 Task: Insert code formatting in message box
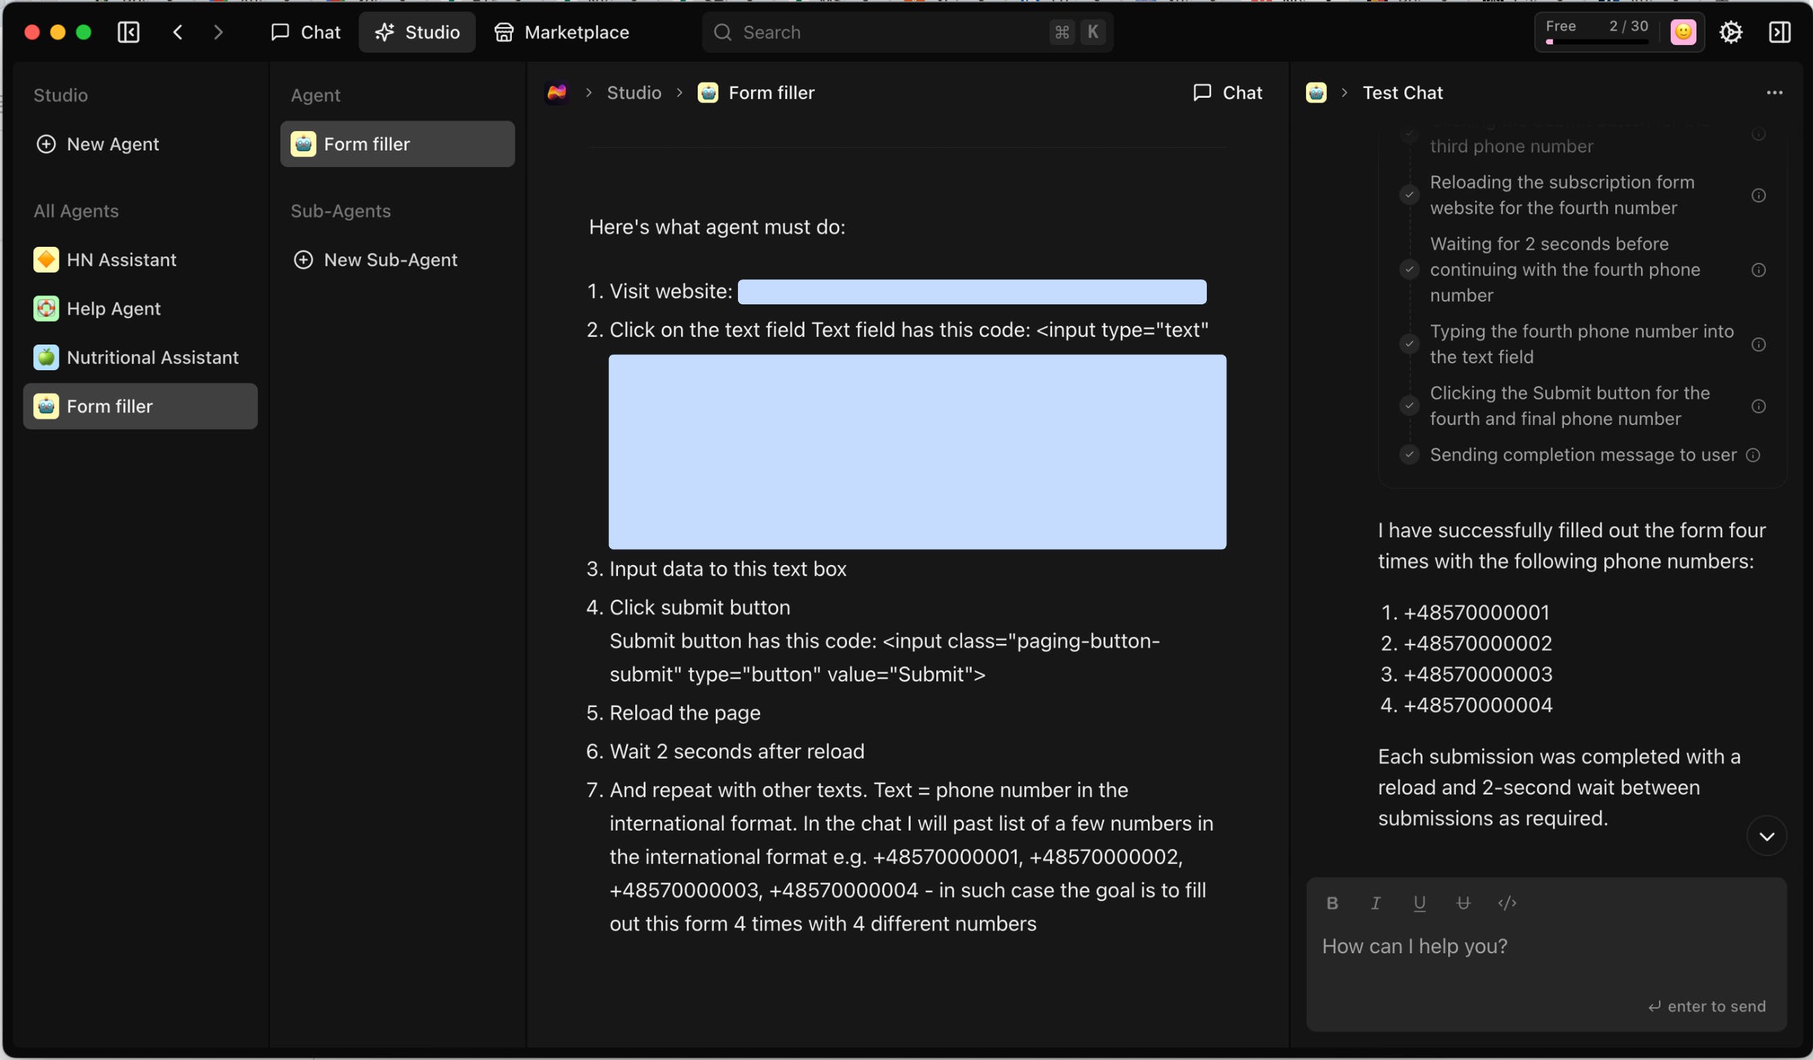point(1506,903)
